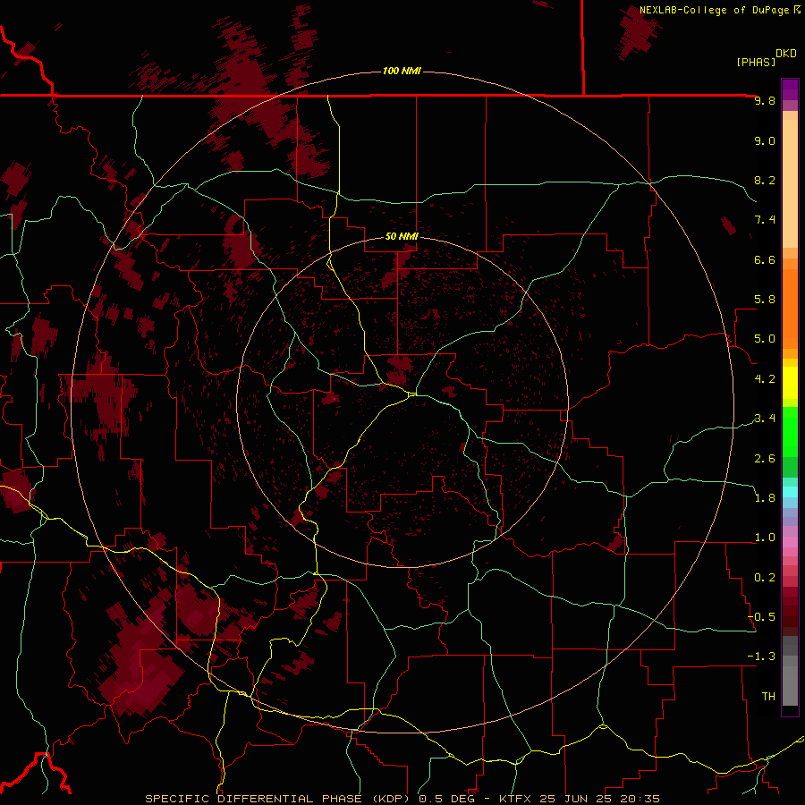
Task: Click the 6.6 scale value
Action: pyautogui.click(x=765, y=259)
